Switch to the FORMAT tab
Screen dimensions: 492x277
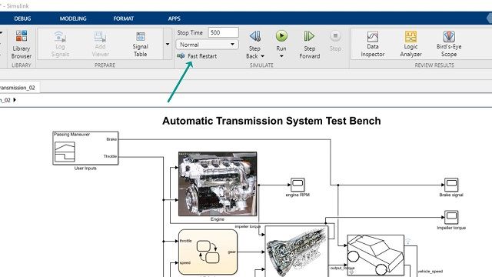[x=124, y=18]
